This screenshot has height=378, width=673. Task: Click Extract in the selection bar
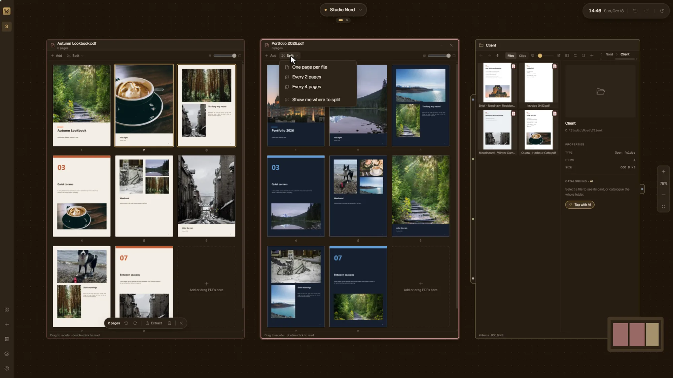(154, 323)
